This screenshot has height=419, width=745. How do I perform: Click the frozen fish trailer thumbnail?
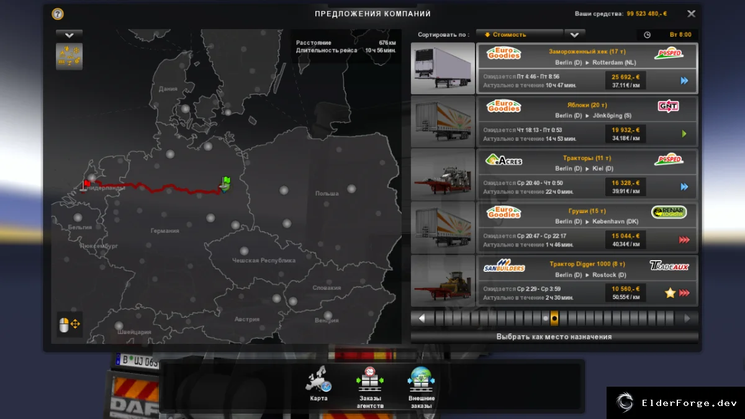(443, 68)
